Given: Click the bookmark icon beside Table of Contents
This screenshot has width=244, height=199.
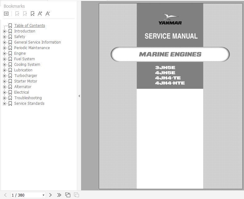Looking at the screenshot, I should pyautogui.click(x=10, y=26).
